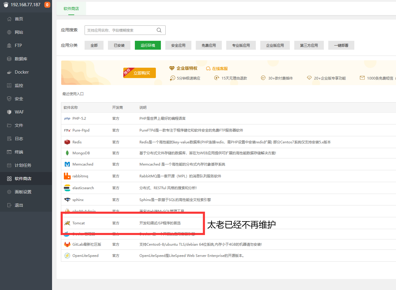Image resolution: width=396 pixels, height=290 pixels.
Task: Open the 一键部署 category
Action: click(x=341, y=45)
